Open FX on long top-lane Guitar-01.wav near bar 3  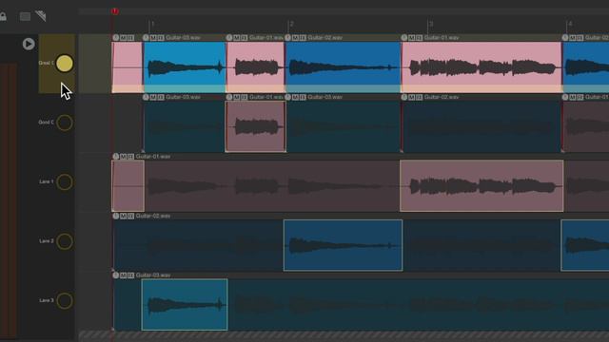[420, 38]
